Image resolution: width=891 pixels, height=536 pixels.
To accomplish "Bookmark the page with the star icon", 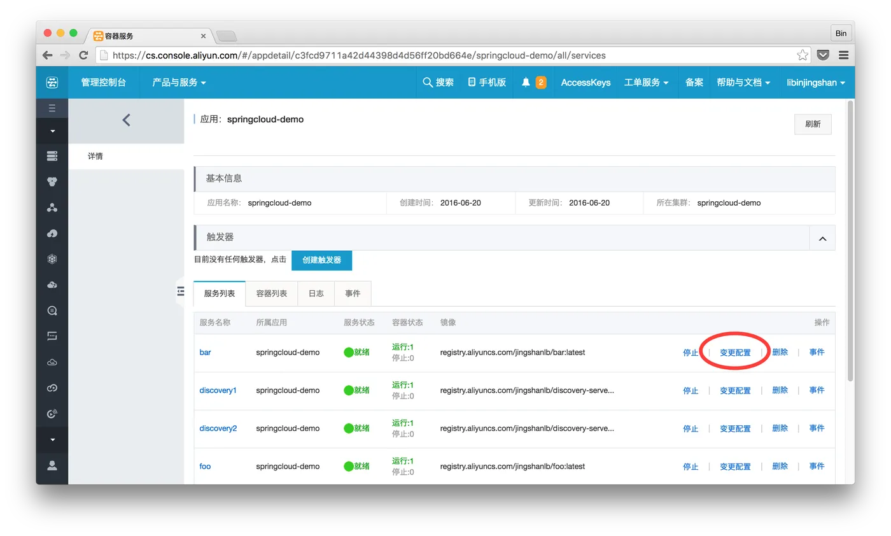I will (x=803, y=55).
